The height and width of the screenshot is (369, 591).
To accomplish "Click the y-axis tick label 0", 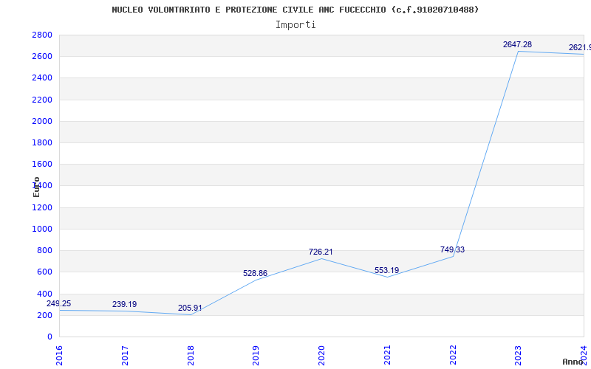I will pos(49,337).
